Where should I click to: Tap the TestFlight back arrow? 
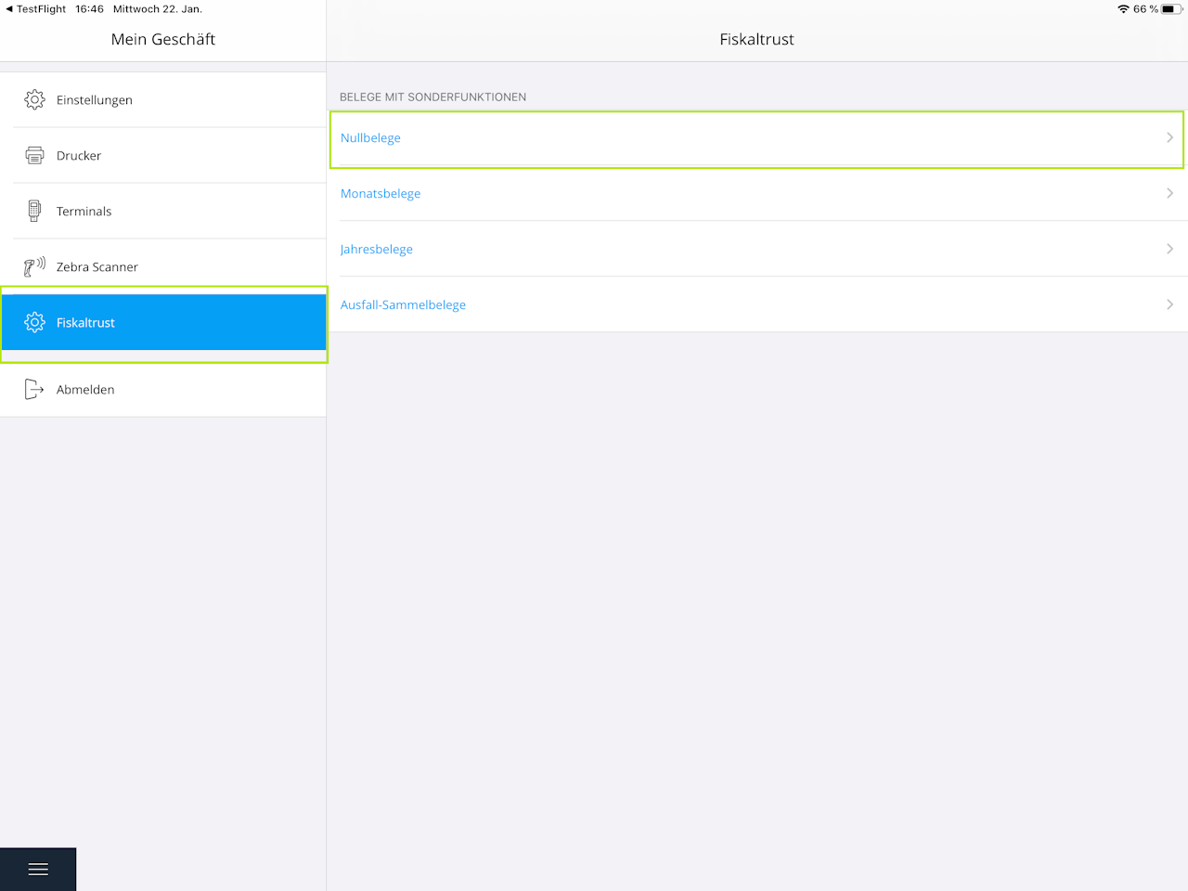click(9, 9)
